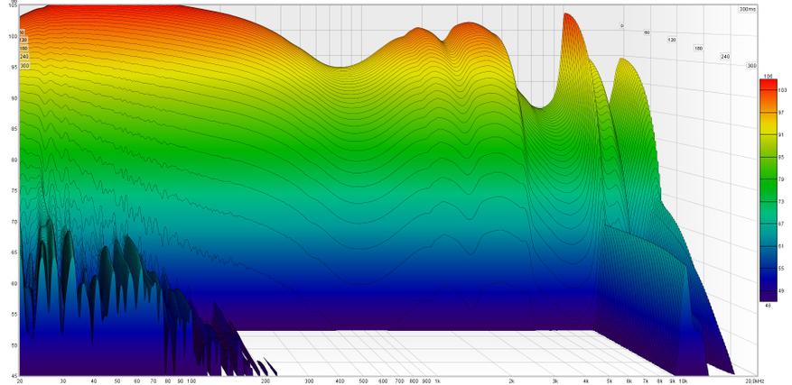Click the 49 color scale value
Image resolution: width=792 pixels, height=385 pixels.
click(782, 290)
